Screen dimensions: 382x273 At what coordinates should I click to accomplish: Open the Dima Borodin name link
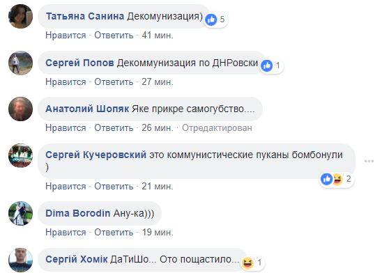[x=78, y=213]
